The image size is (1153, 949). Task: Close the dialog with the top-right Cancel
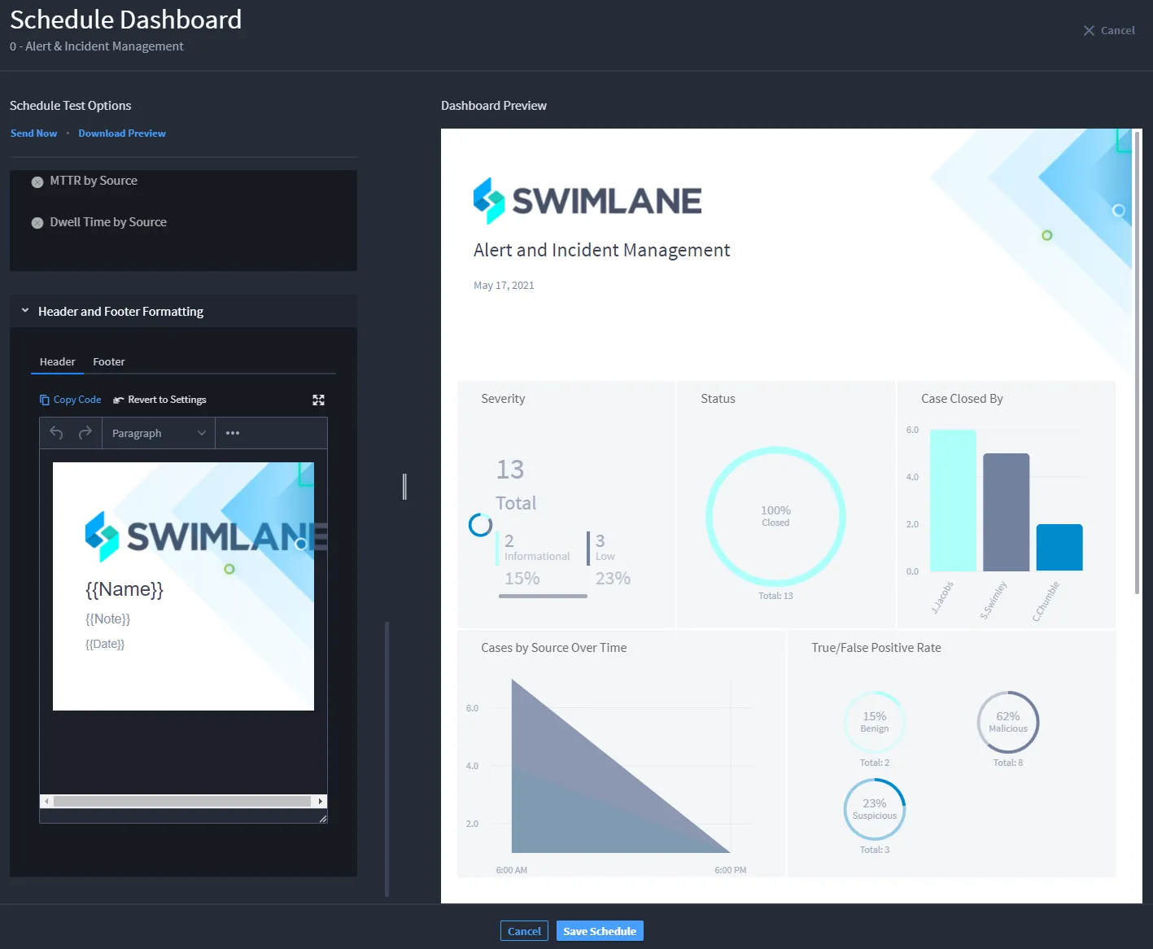click(x=1109, y=30)
